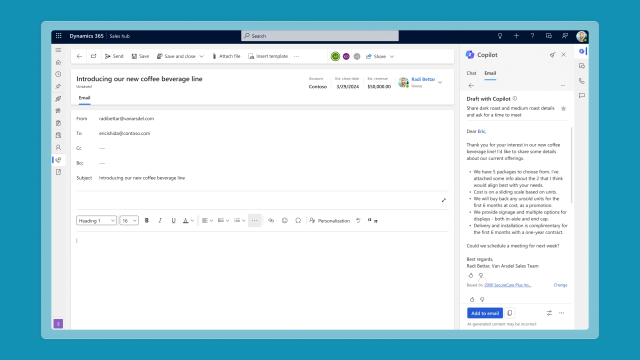Open the 2000 SecureCare Plus link
The image size is (640, 360).
508,285
